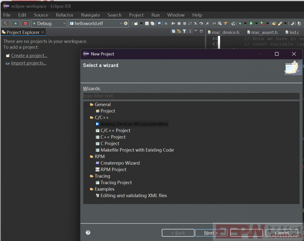This screenshot has width=304, height=241.
Task: Collapse the Examples wizard category
Action: pos(86,189)
